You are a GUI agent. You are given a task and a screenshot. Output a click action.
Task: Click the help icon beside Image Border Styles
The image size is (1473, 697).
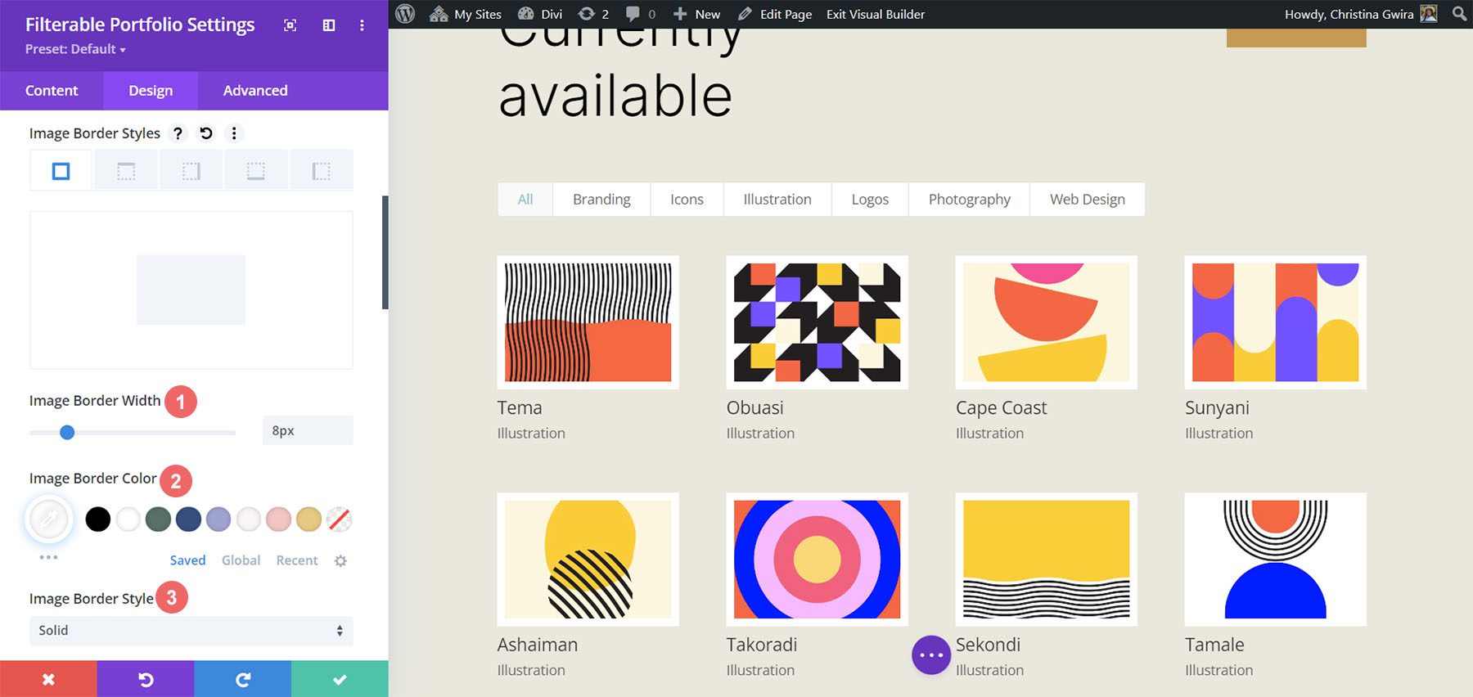tap(178, 133)
